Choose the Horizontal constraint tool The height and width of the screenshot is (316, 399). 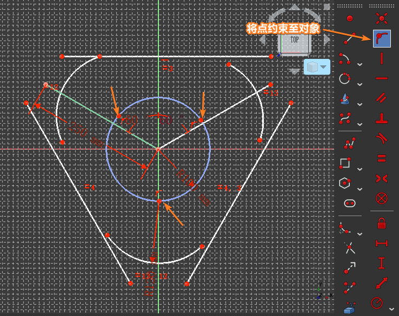(382, 78)
